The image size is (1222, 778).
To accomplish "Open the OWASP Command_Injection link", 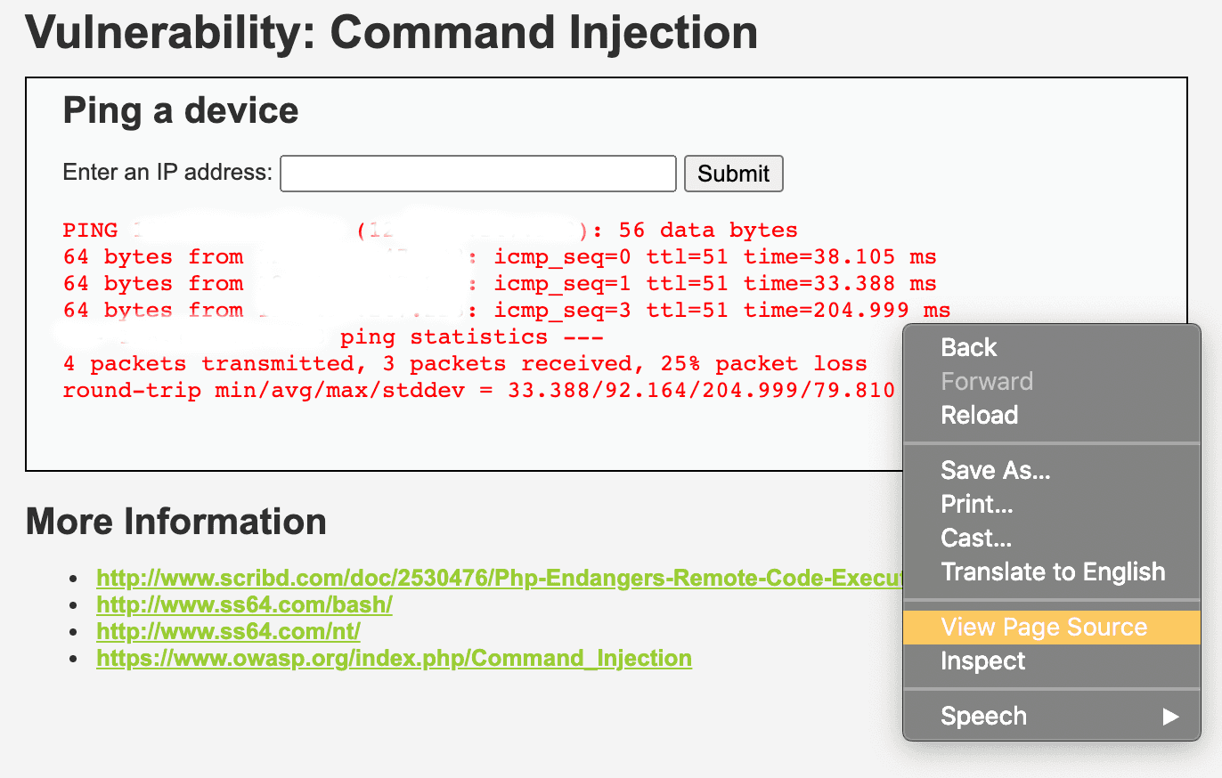I will 393,658.
